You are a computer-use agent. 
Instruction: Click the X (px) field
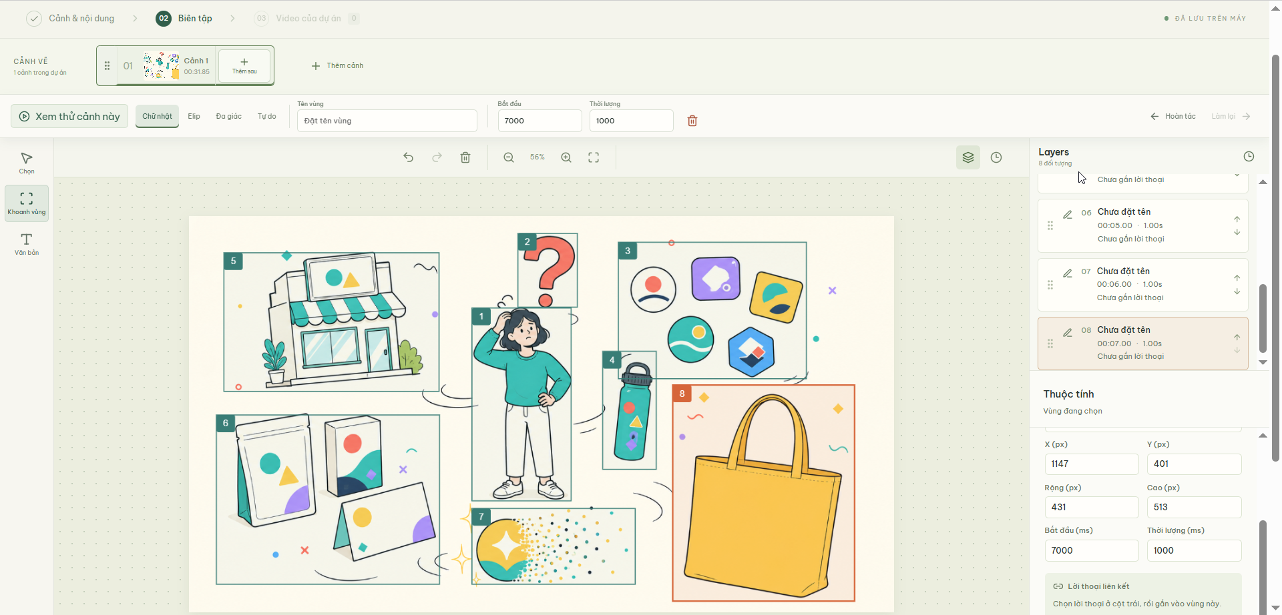coord(1092,464)
